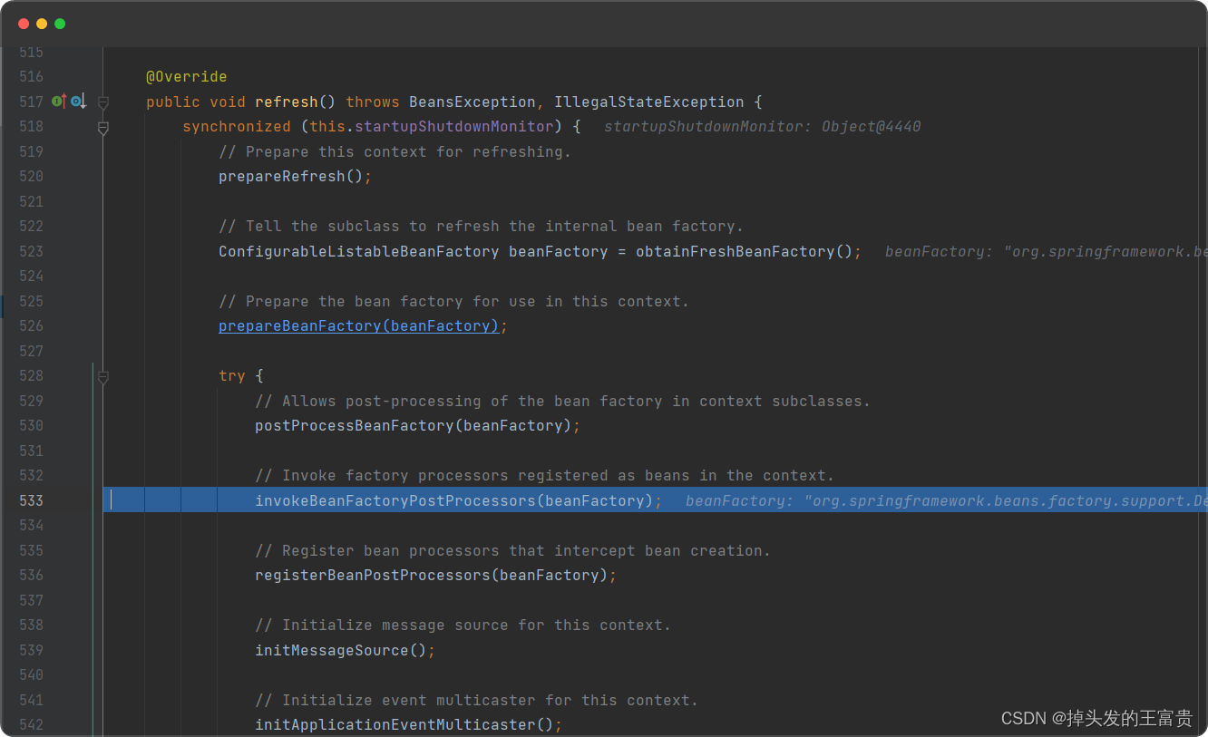Viewport: 1208px width, 737px height.
Task: Click comment 'Initialize message source for this context.'
Action: pos(463,625)
